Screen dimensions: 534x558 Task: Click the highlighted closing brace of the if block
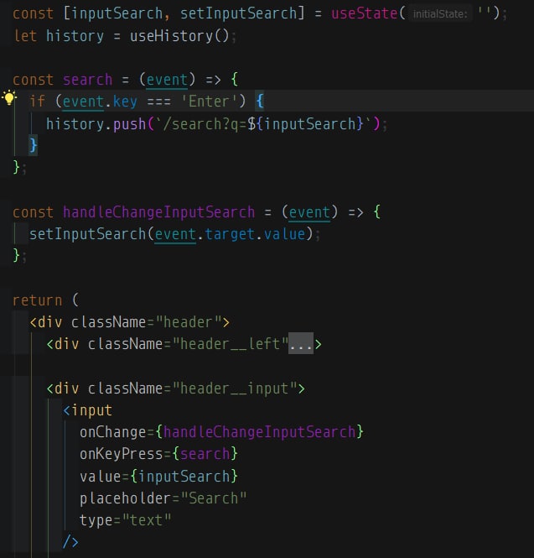(33, 145)
